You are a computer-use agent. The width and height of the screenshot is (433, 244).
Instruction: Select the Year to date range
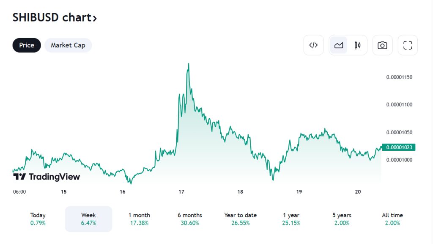click(x=241, y=219)
